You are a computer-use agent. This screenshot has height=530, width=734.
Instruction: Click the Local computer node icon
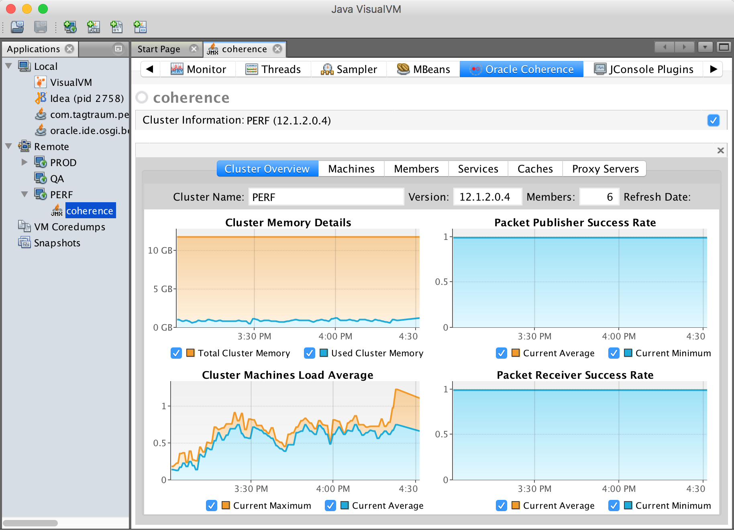[x=24, y=66]
